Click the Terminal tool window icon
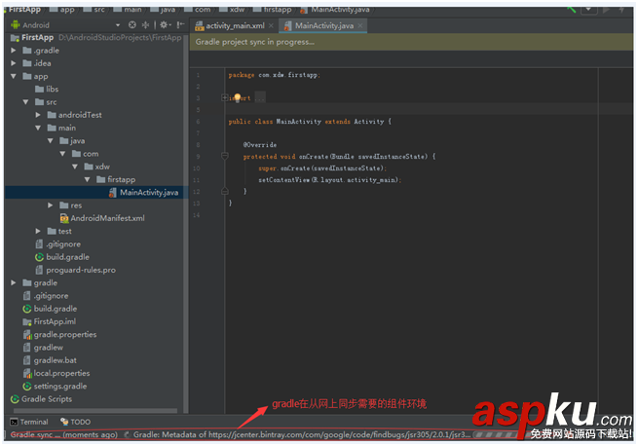Screen dimensions: 638x446 click(x=14, y=422)
